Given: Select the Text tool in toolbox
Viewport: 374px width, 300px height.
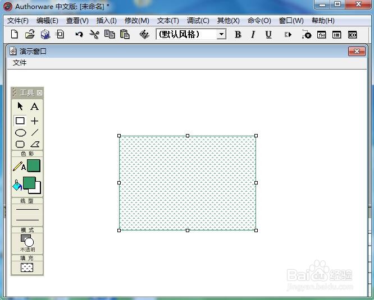Looking at the screenshot, I should (35, 106).
